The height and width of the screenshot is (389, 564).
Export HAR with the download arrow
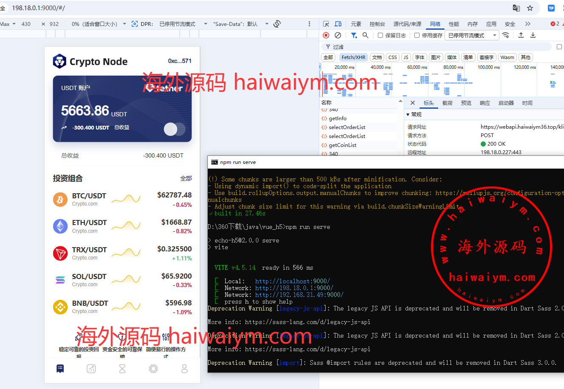[x=533, y=35]
